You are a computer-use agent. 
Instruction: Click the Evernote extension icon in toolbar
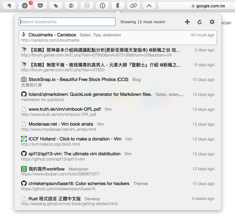9,6
